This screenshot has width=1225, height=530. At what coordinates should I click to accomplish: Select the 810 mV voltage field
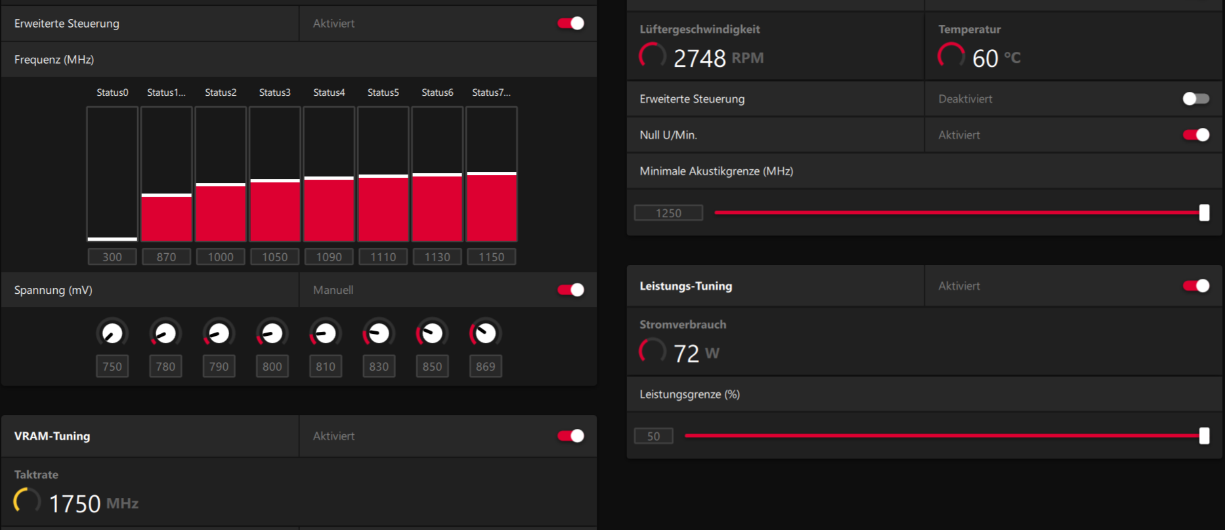pos(325,367)
